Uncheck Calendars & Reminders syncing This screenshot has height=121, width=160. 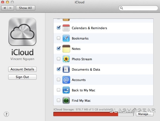pos(58,28)
